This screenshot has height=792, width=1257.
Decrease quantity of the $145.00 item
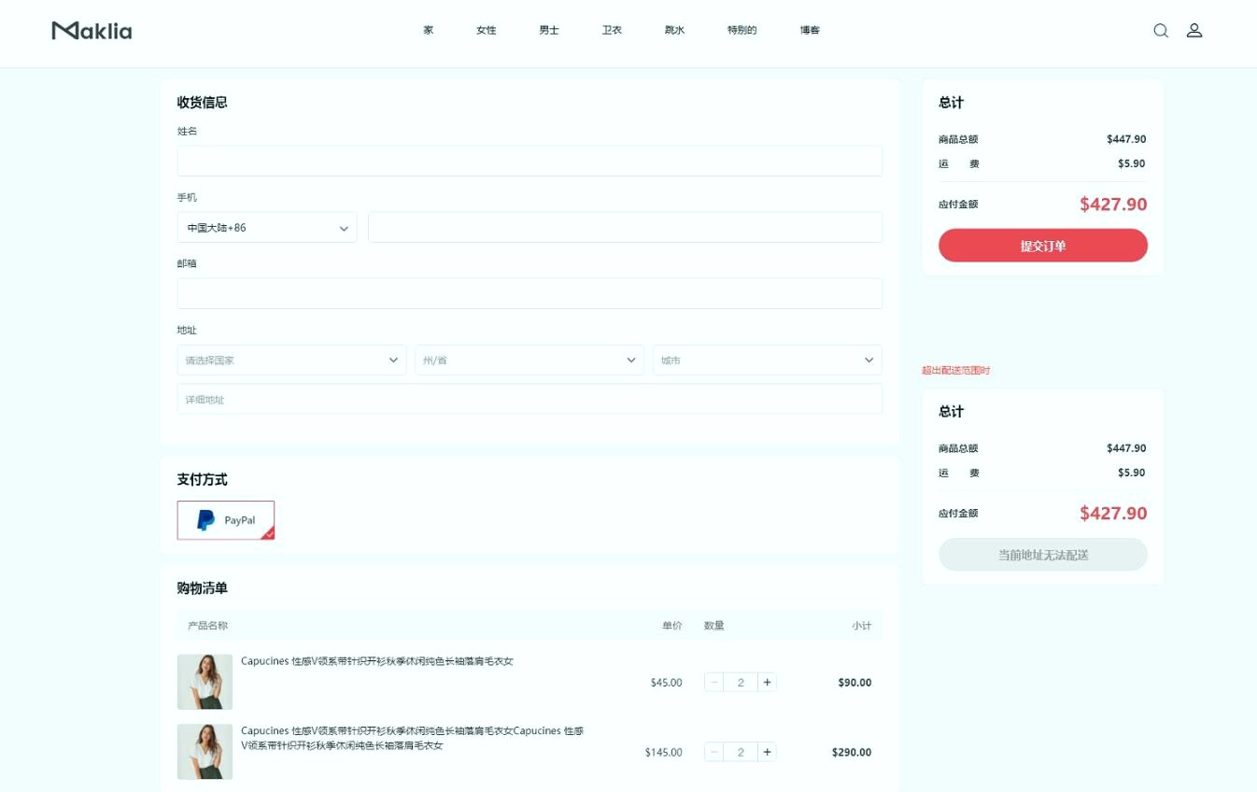coord(714,752)
